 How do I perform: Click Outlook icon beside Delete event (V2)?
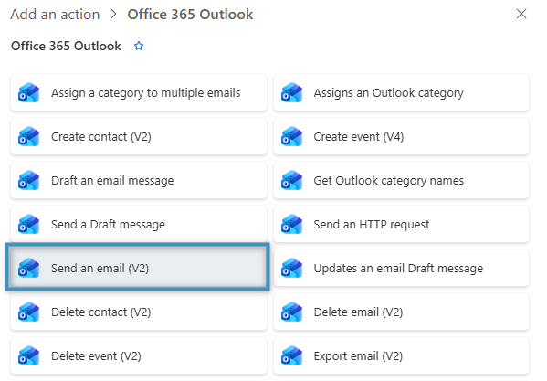pos(28,356)
